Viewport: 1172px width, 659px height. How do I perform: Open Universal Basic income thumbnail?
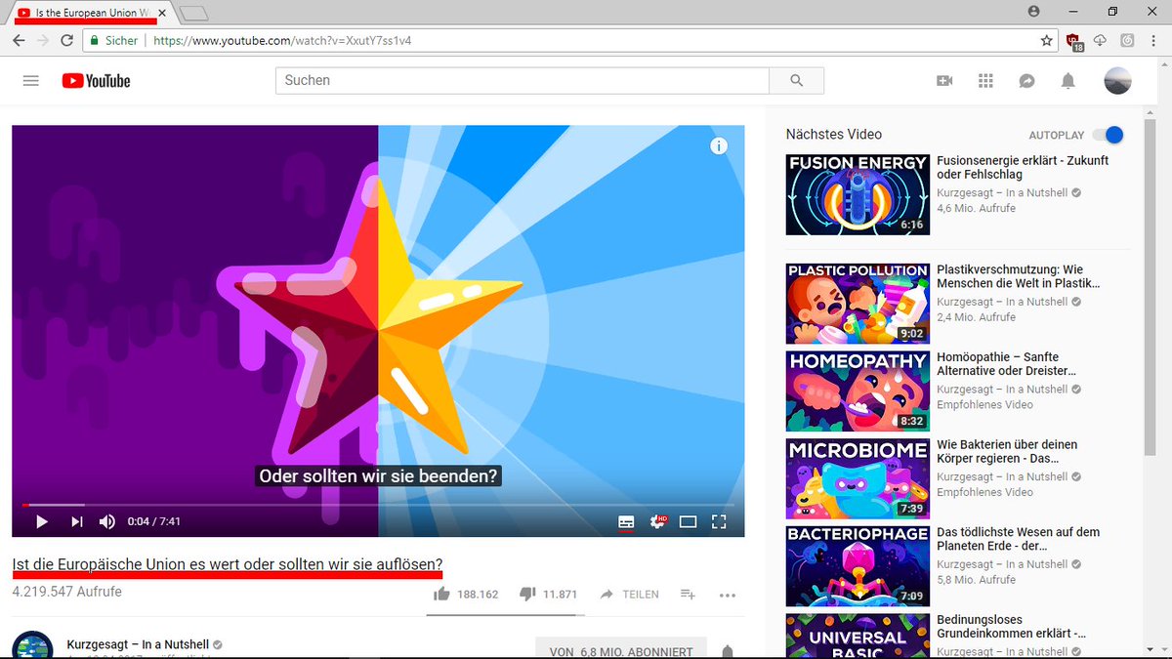(858, 636)
